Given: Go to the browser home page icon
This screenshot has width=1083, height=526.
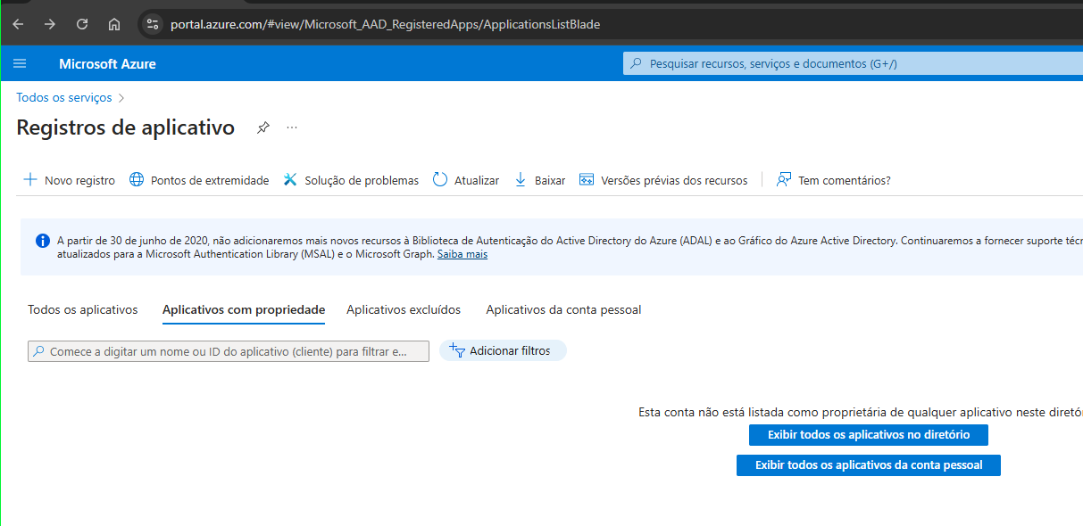Looking at the screenshot, I should (114, 24).
